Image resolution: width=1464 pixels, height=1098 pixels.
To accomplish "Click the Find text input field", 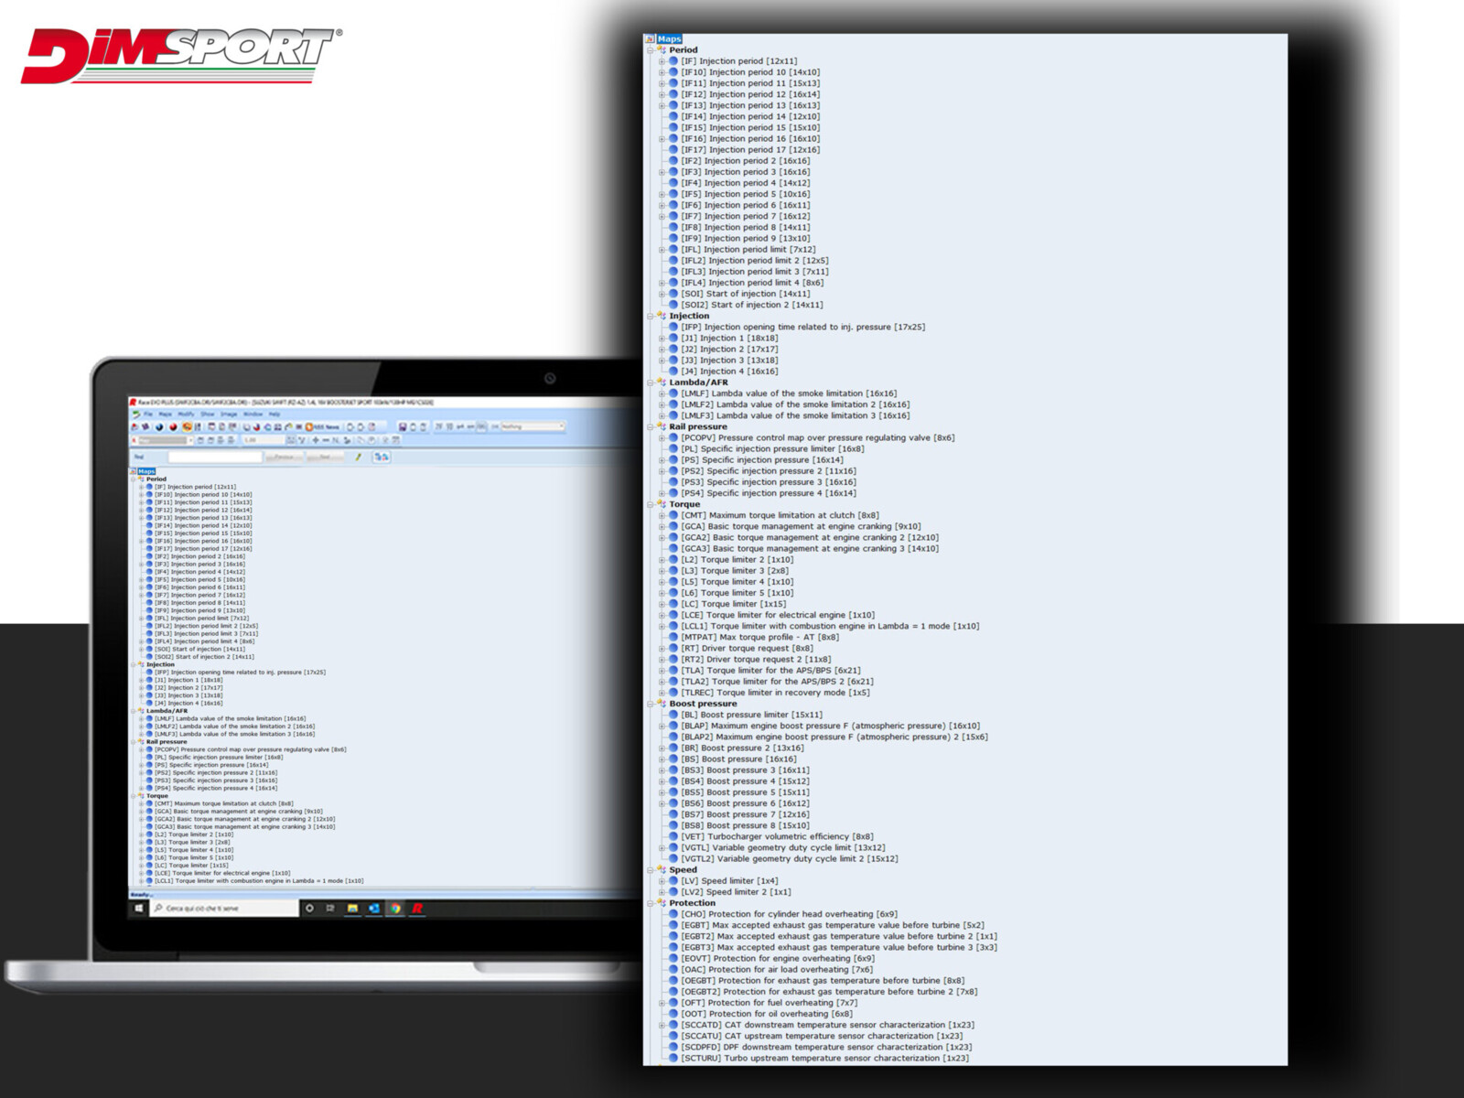I will coord(214,457).
